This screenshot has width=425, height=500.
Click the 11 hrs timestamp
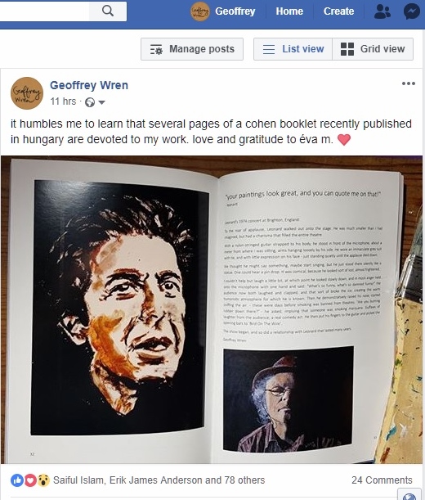tap(63, 101)
